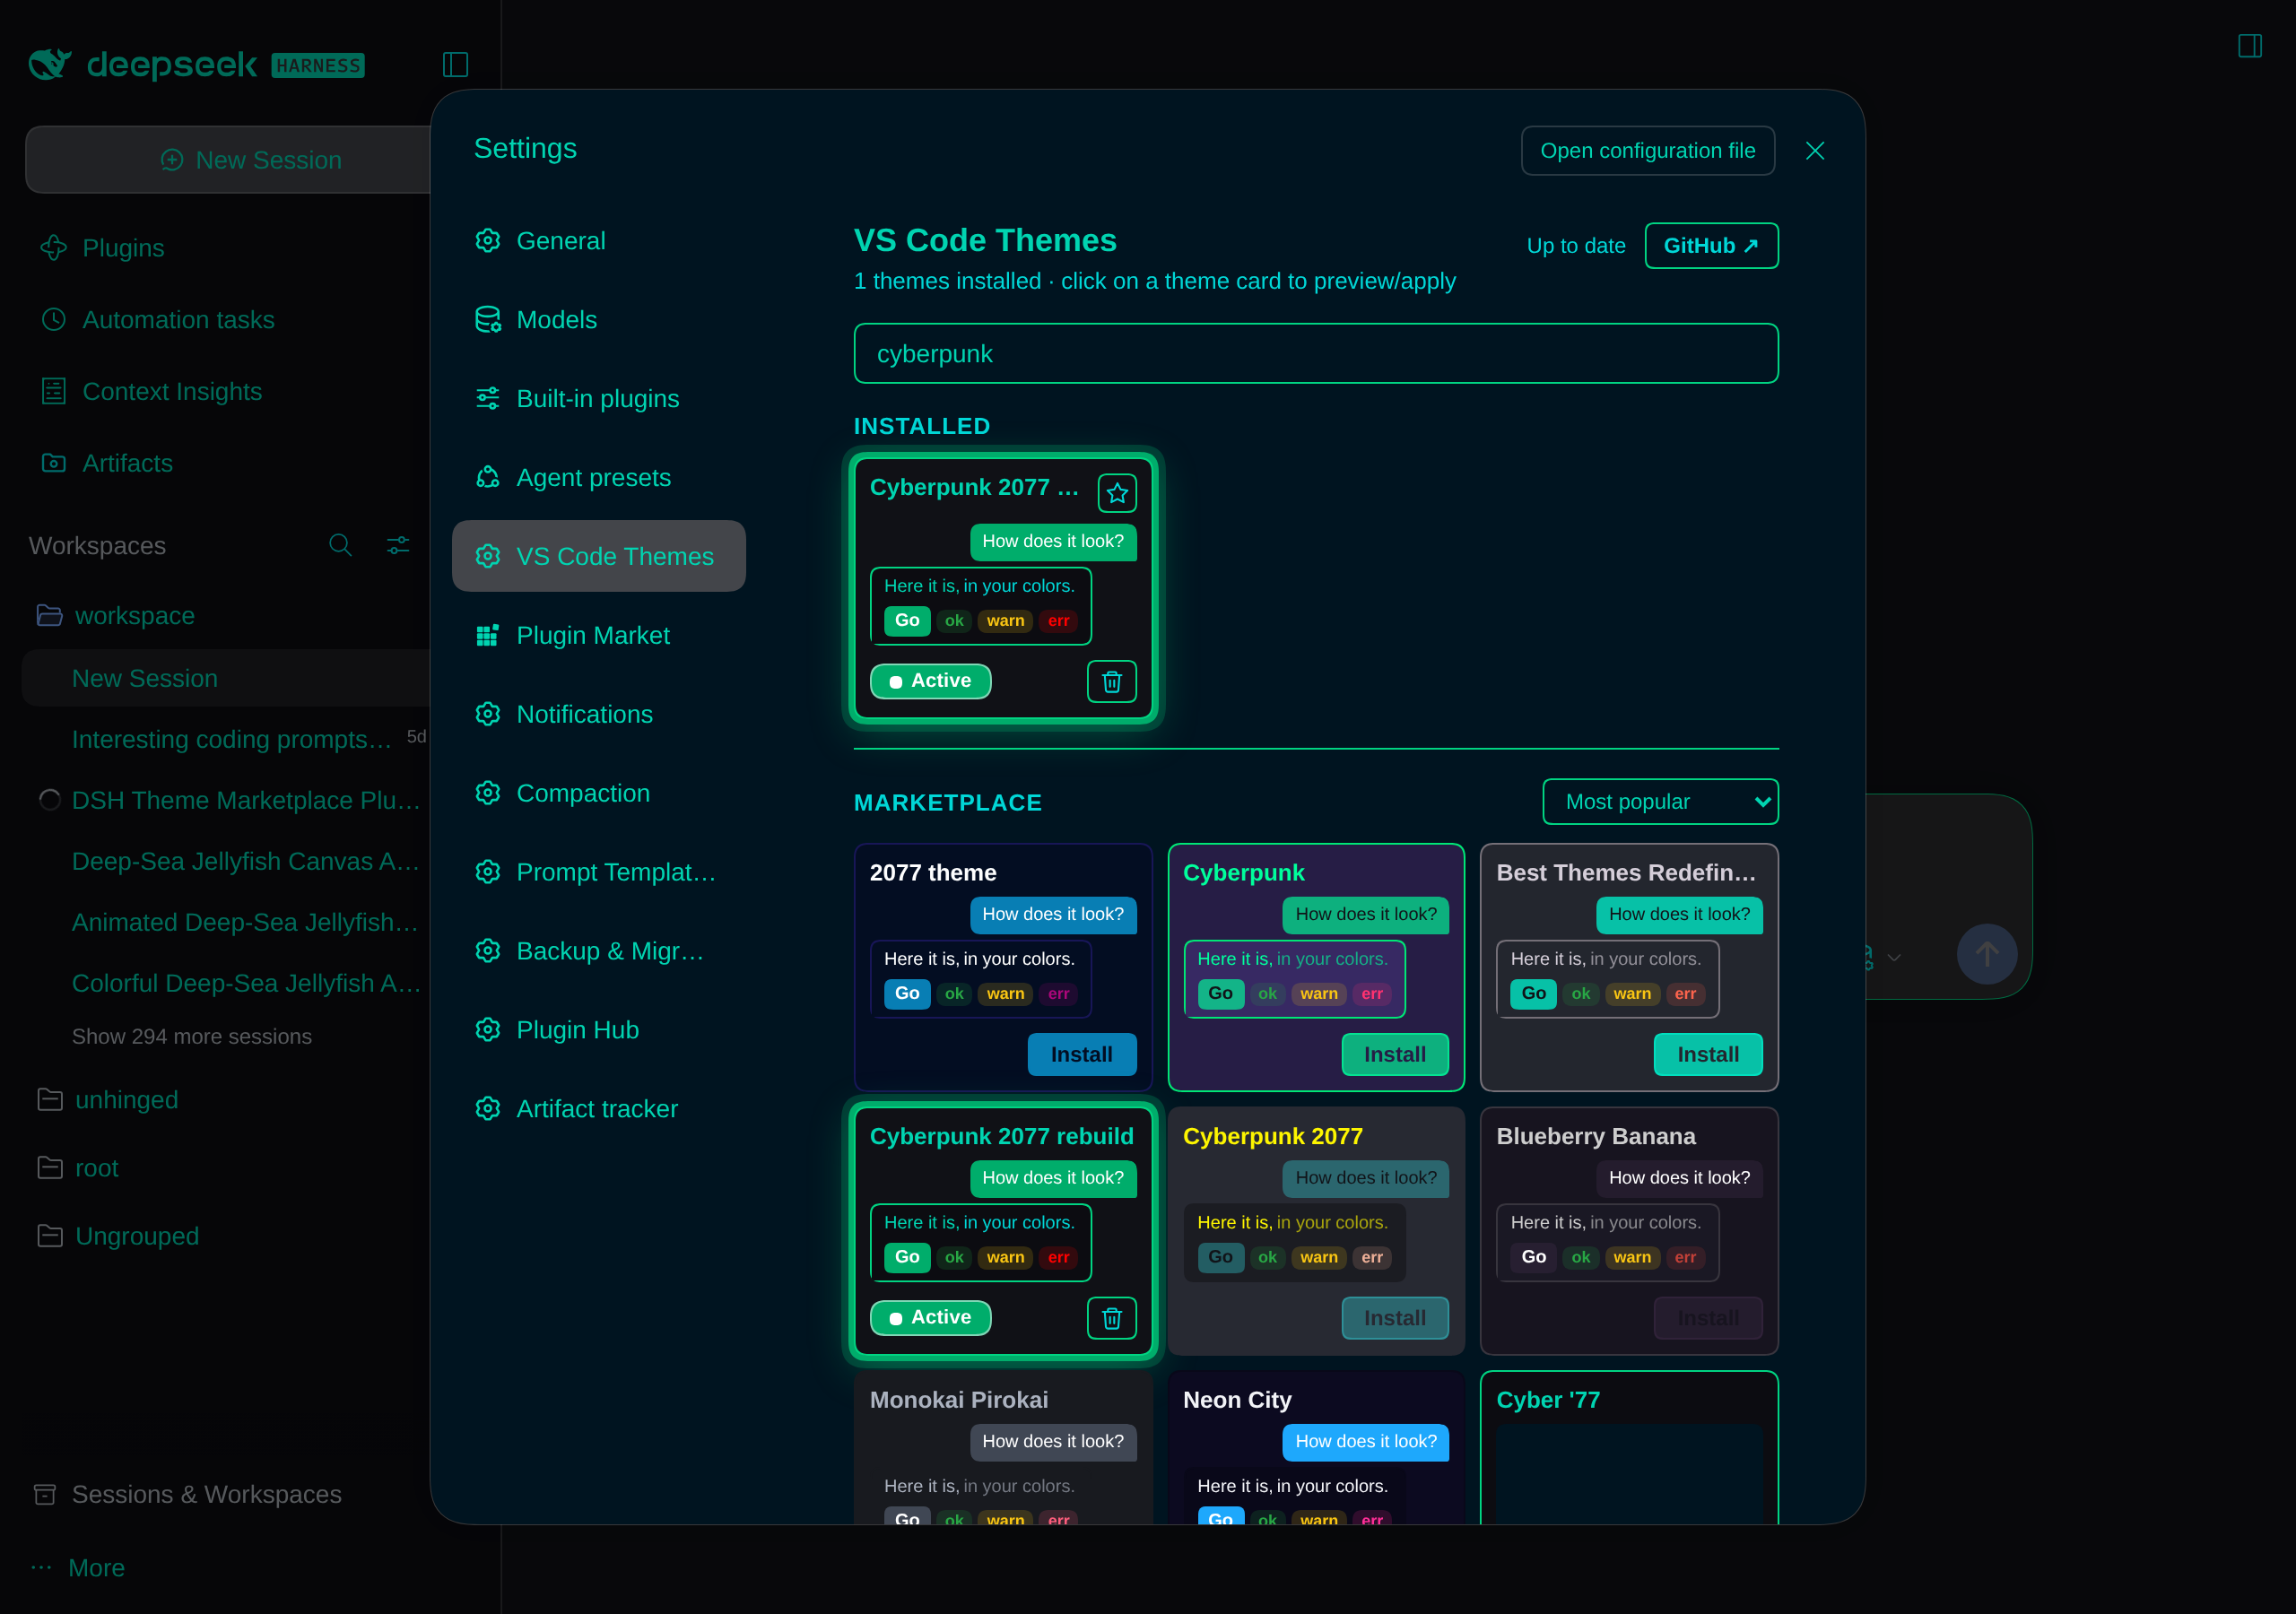Open Colorful Deep-Sea Jellyfish session
Image resolution: width=2296 pixels, height=1614 pixels.
[x=246, y=984]
